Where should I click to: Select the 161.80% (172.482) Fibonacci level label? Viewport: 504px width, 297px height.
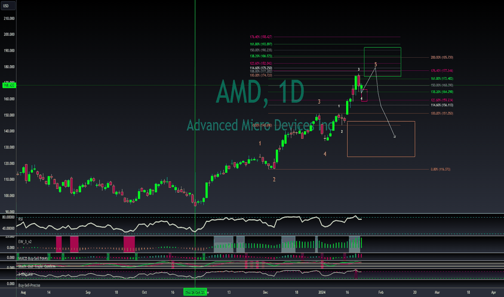coord(442,79)
